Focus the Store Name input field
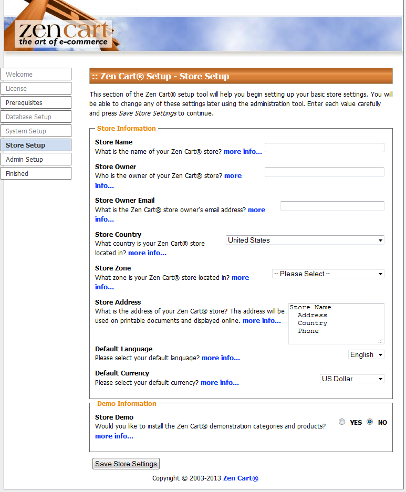This screenshot has width=406, height=492. click(x=325, y=148)
